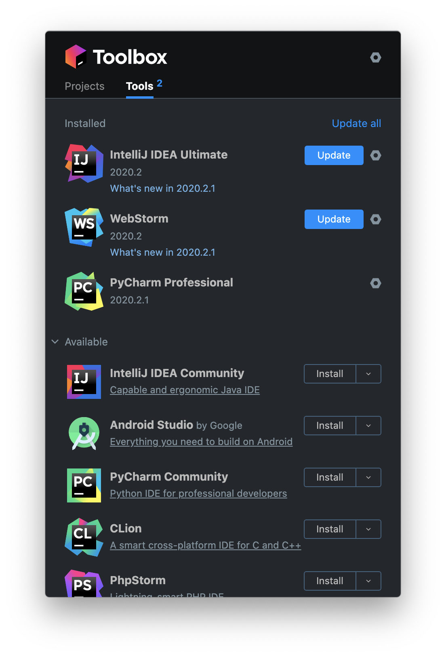The image size is (446, 657).
Task: Click the CLion icon
Action: tap(84, 537)
